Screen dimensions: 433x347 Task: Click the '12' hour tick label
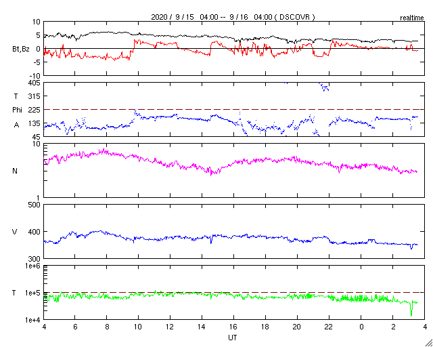click(x=170, y=327)
